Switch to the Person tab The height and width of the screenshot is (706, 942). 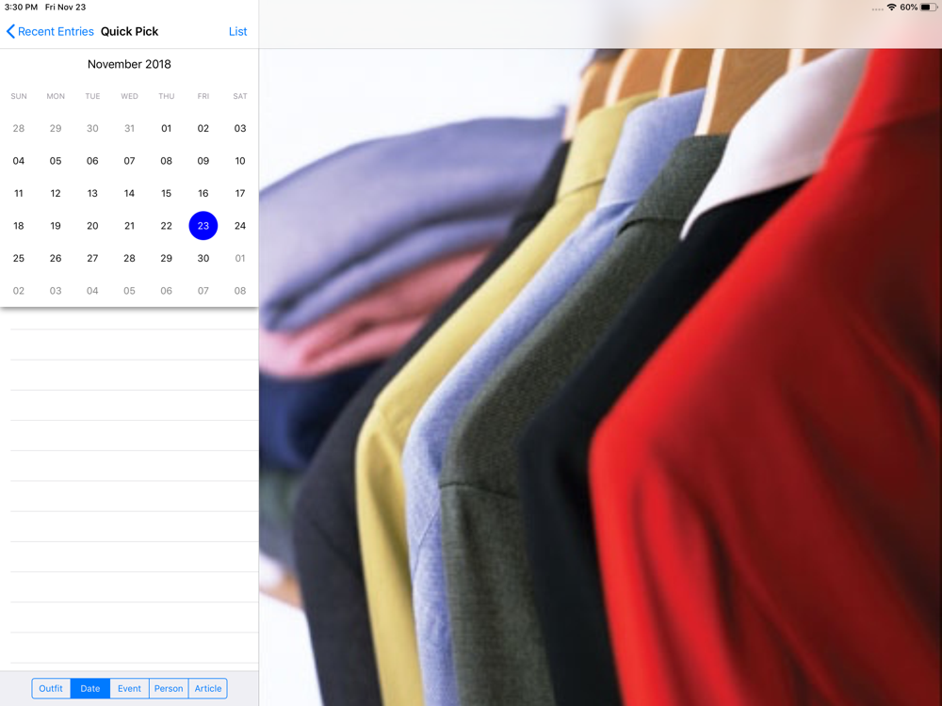[169, 689]
